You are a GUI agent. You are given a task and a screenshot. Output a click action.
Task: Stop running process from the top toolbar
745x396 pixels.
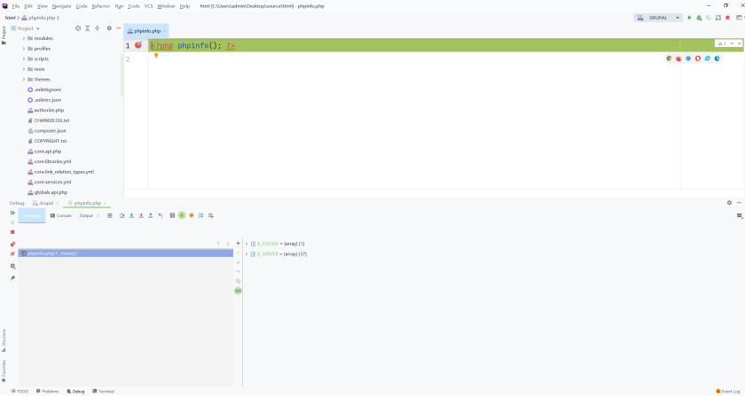tap(727, 18)
